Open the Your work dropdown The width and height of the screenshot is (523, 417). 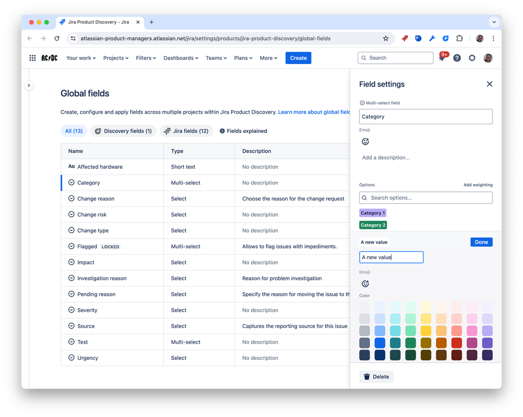tap(81, 58)
